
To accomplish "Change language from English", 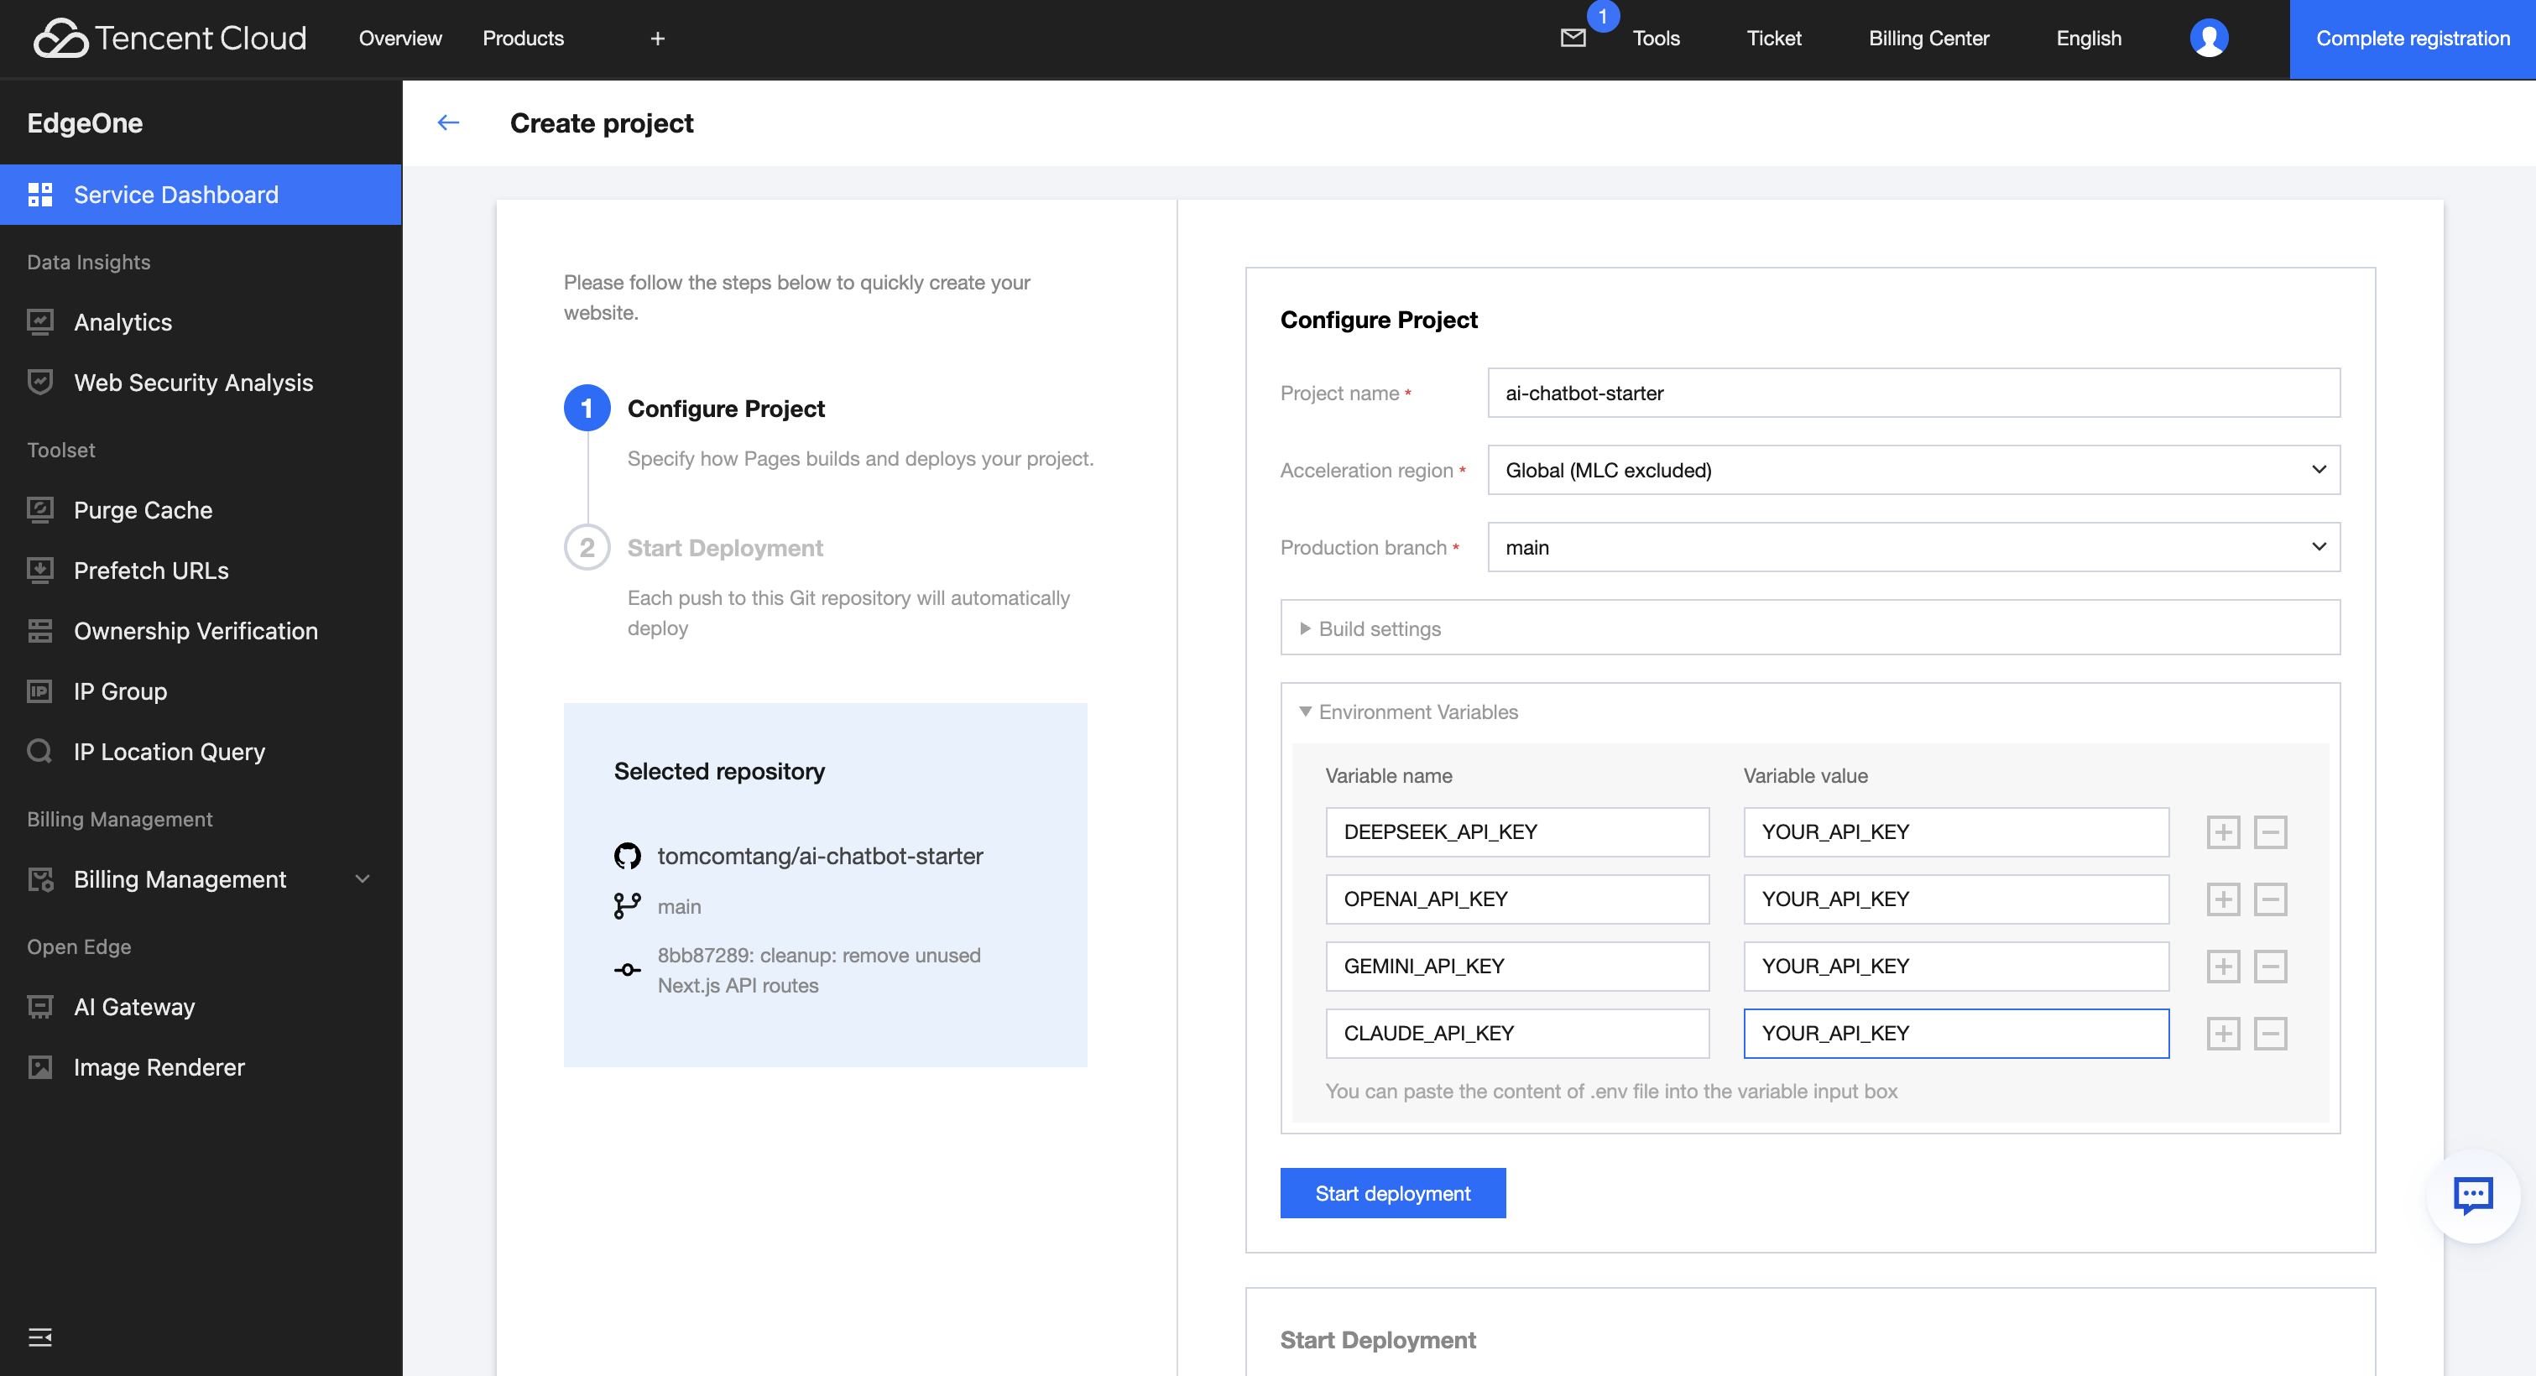I will [x=2088, y=39].
